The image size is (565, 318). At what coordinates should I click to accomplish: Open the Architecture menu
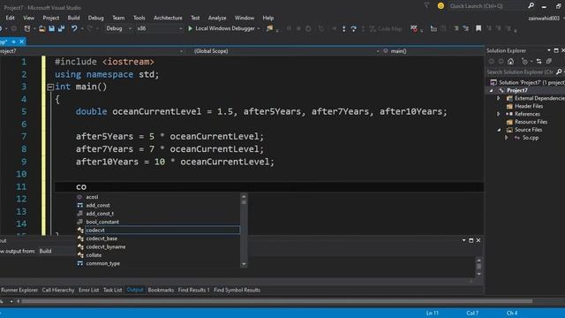click(168, 18)
